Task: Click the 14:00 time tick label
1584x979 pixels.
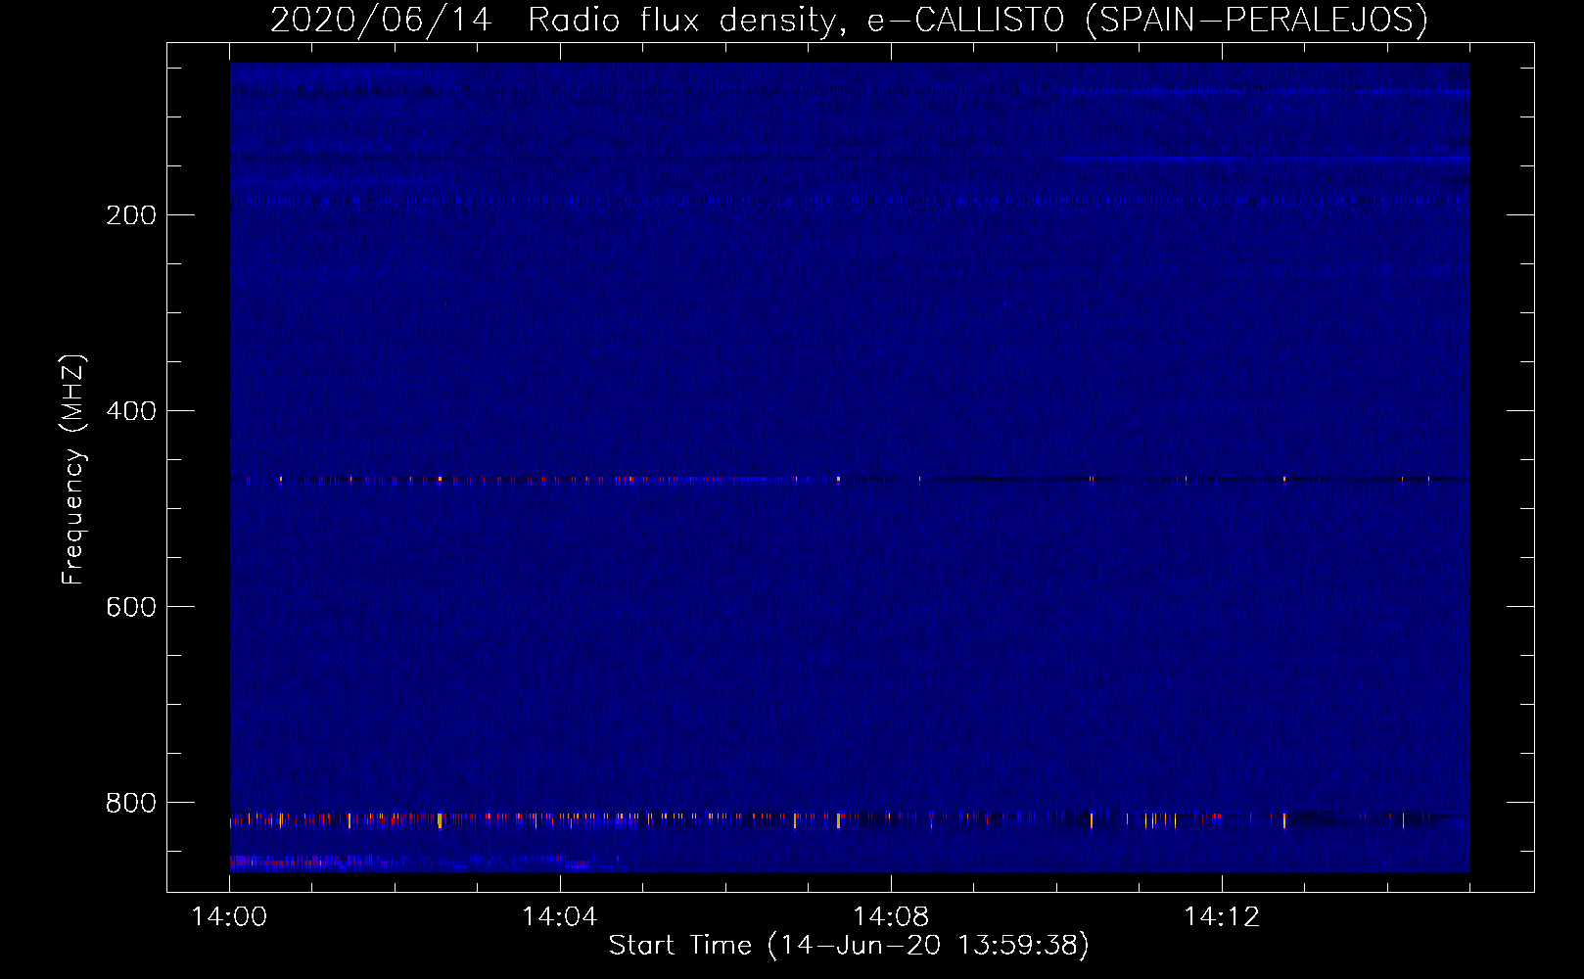Action: (229, 917)
